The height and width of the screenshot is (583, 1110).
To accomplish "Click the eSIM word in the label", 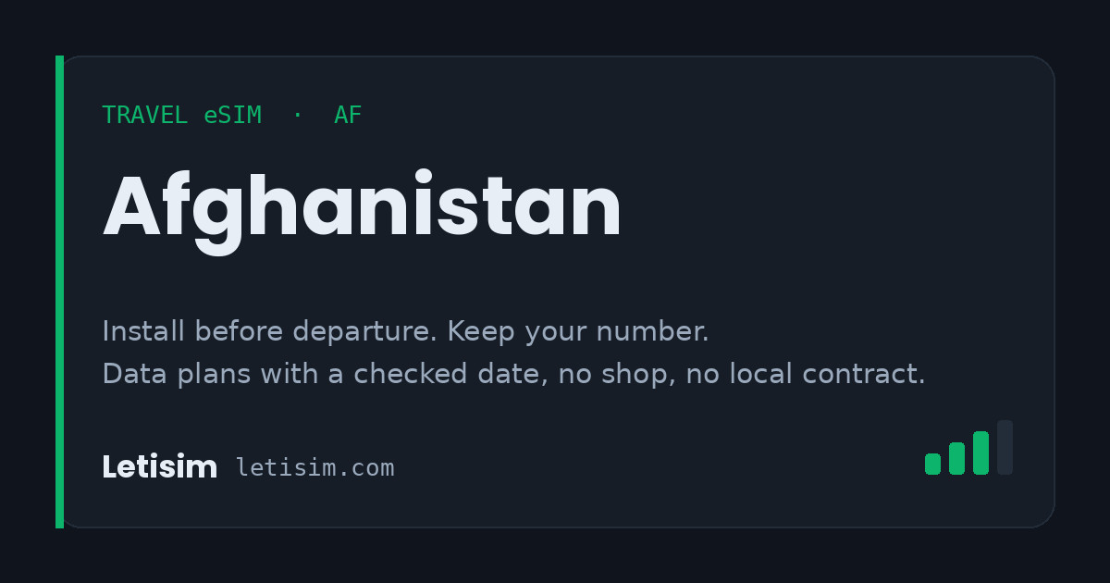I will point(233,116).
